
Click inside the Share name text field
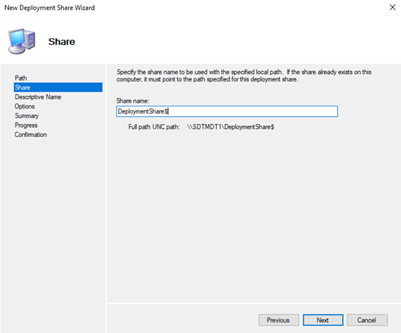[227, 111]
